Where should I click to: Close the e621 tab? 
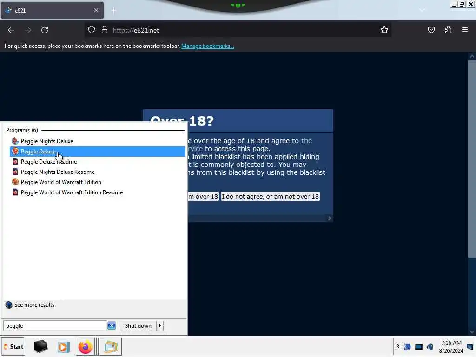tap(96, 10)
